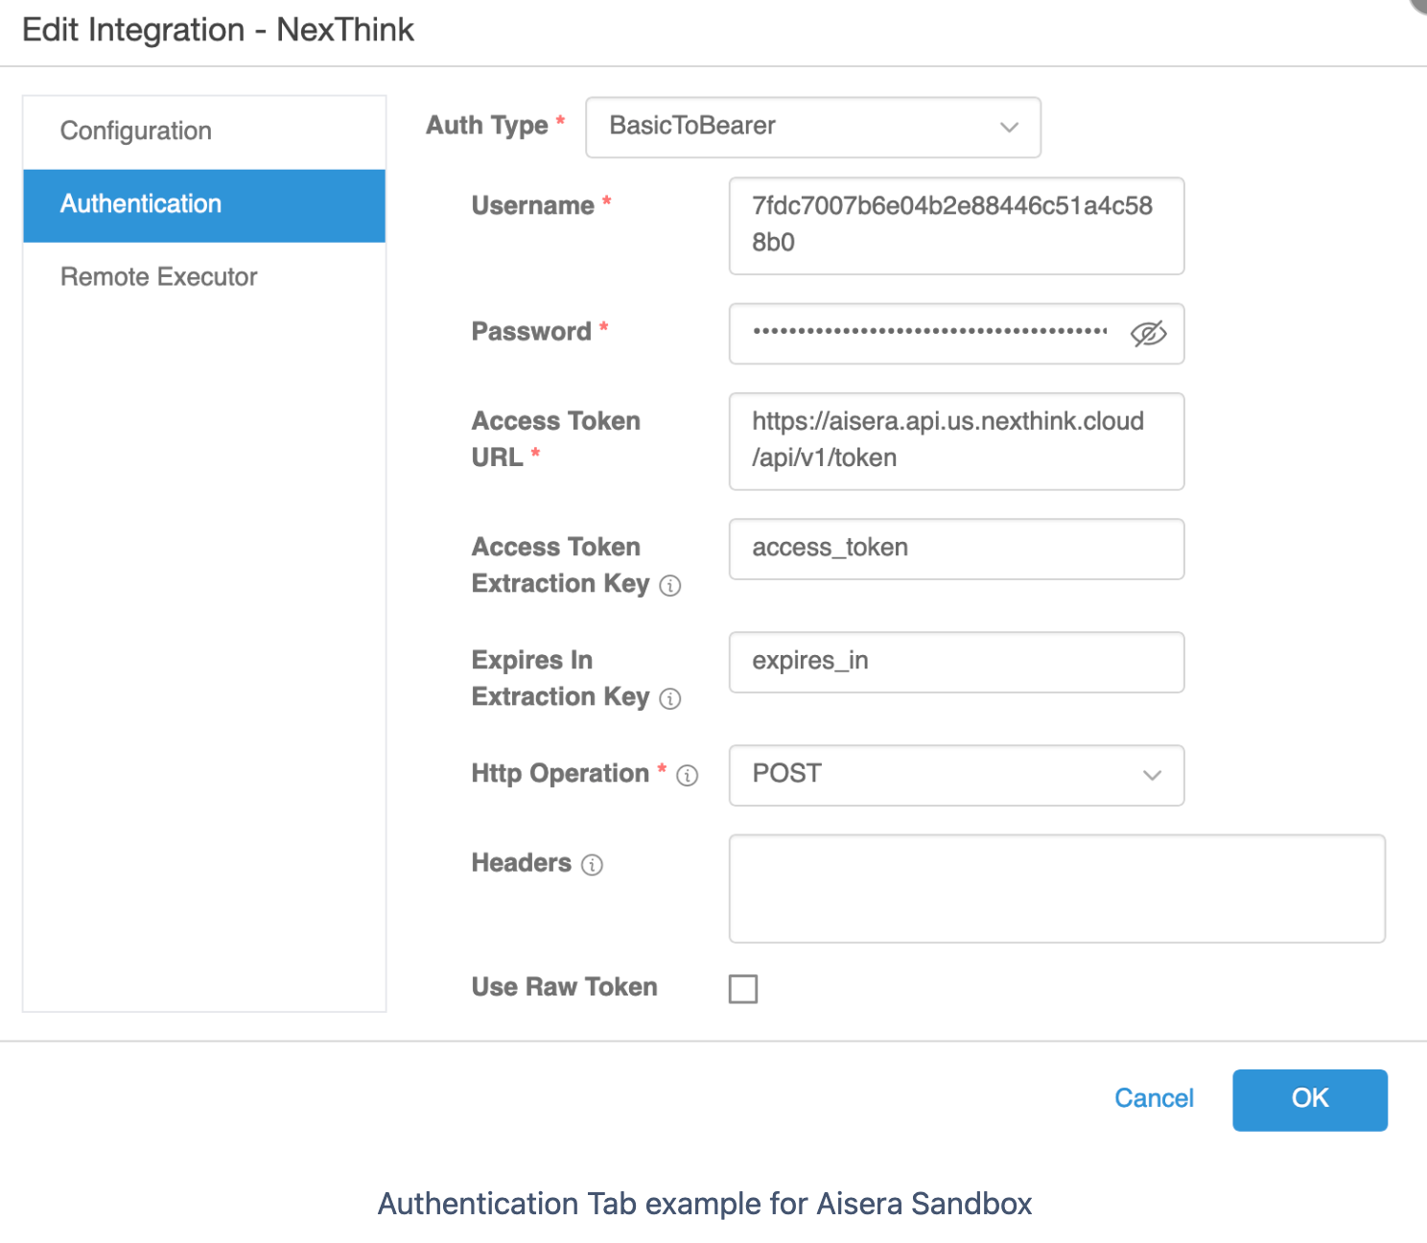
Task: Click the Cancel link
Action: (1154, 1098)
